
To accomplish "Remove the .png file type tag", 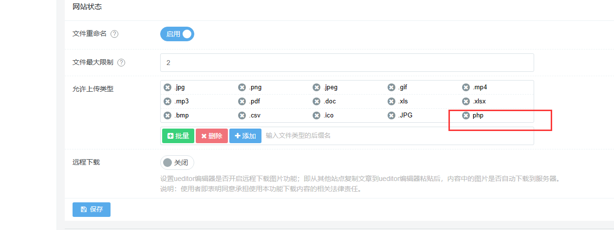I will pyautogui.click(x=242, y=87).
